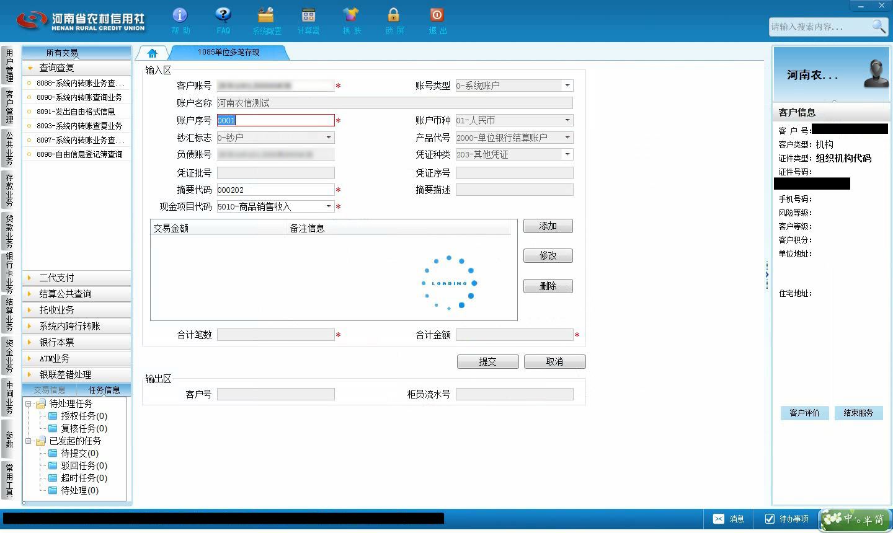893x533 pixels.
Task: Collapse the right customer panel arrow
Action: (767, 275)
